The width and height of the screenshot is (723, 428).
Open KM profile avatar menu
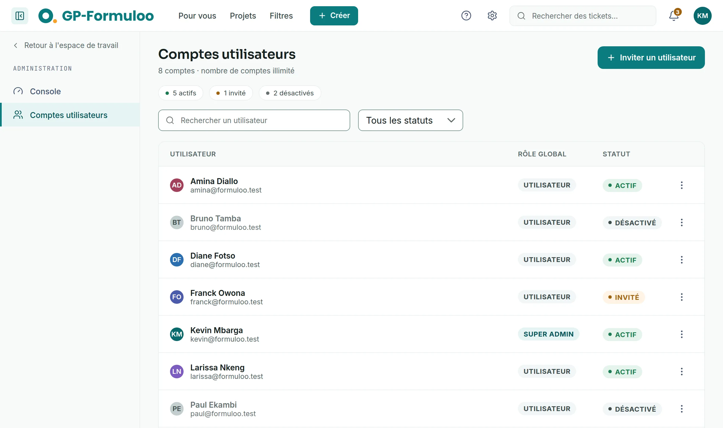pos(702,16)
